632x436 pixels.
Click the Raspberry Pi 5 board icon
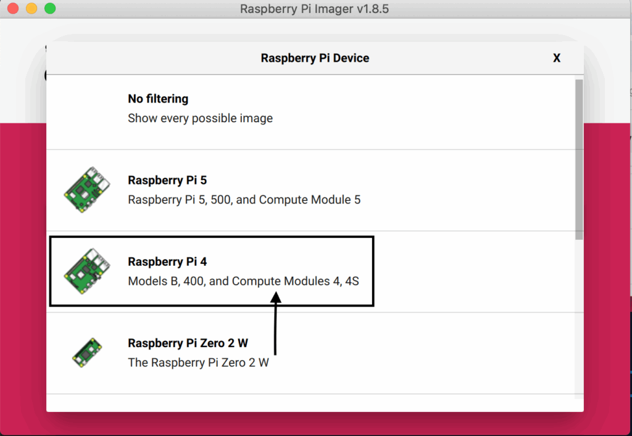pos(86,189)
